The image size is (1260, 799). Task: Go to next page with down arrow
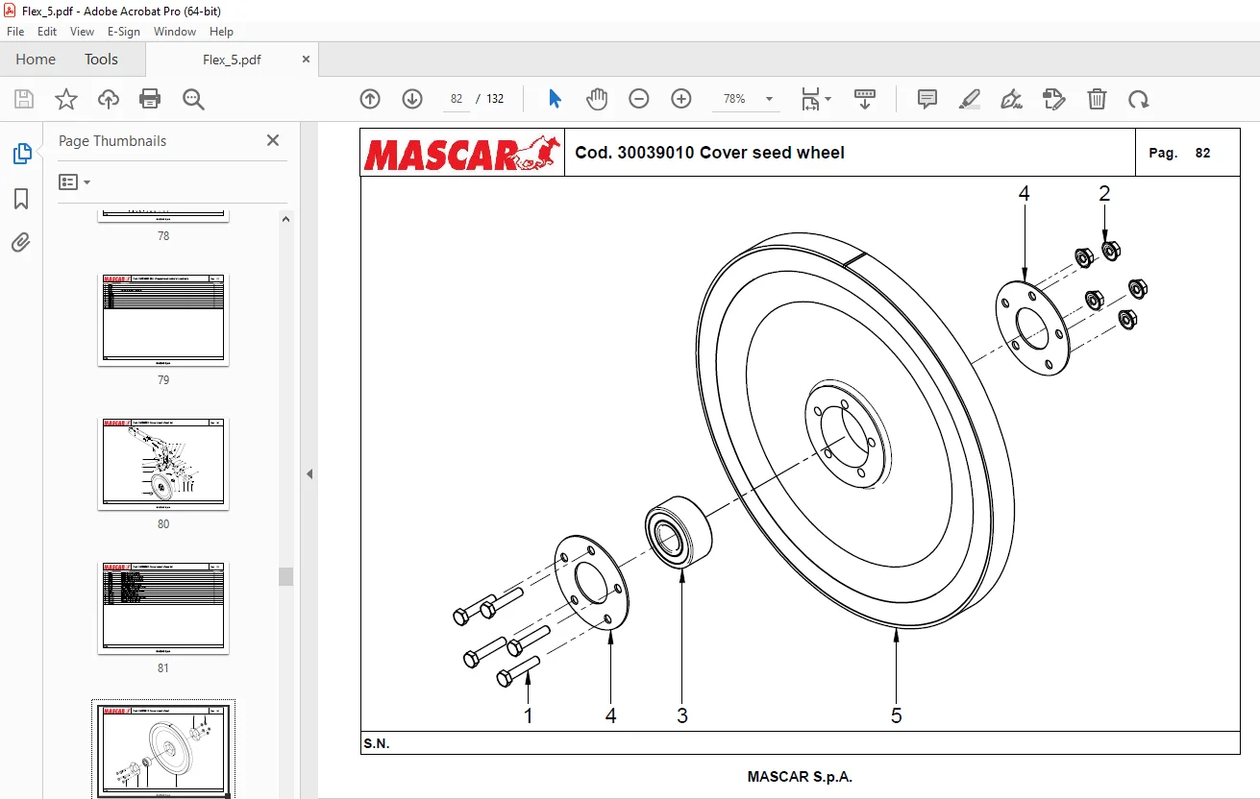[x=412, y=99]
